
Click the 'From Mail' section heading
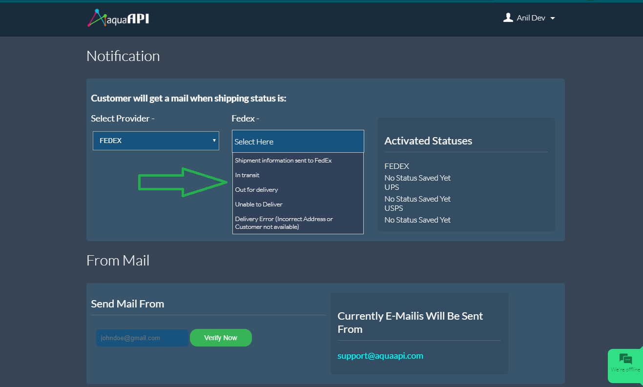pyautogui.click(x=118, y=261)
